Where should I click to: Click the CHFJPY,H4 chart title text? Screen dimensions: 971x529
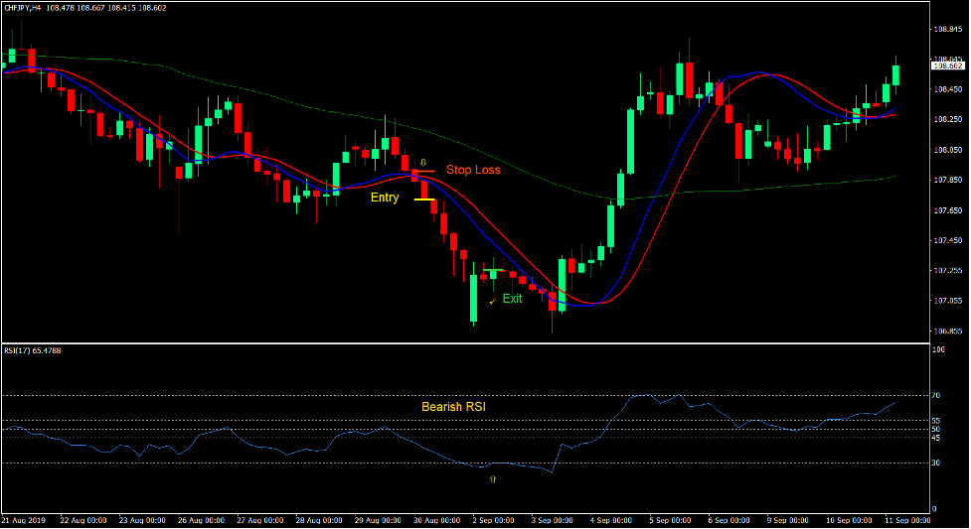point(23,8)
